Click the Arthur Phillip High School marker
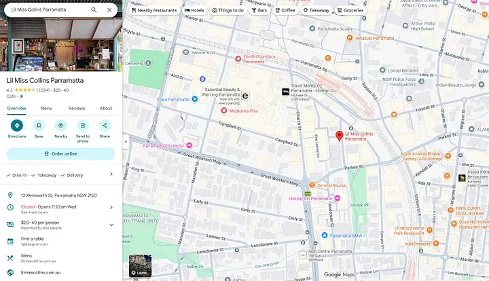Viewport: 489px width, 281px height. (x=405, y=26)
